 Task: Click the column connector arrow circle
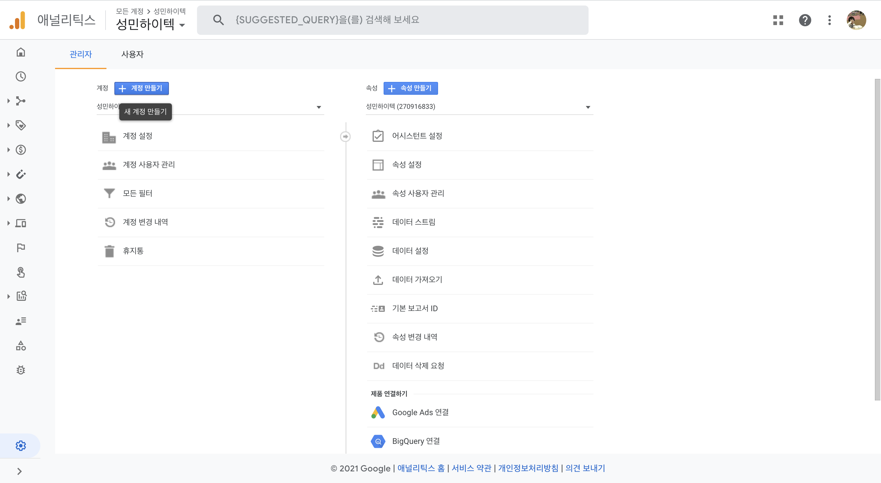coord(345,136)
